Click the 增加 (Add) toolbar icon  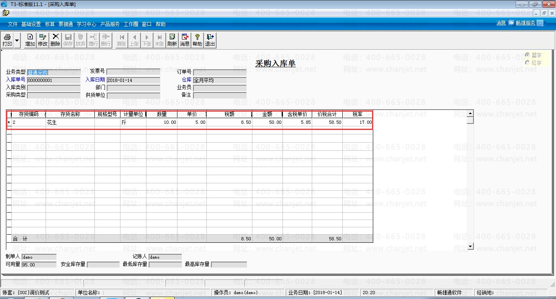(30, 40)
